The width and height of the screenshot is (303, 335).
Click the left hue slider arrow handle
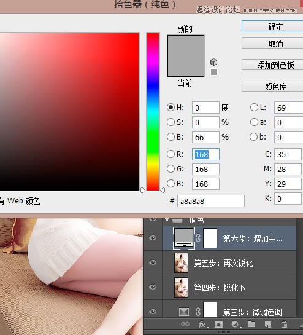[x=143, y=190]
